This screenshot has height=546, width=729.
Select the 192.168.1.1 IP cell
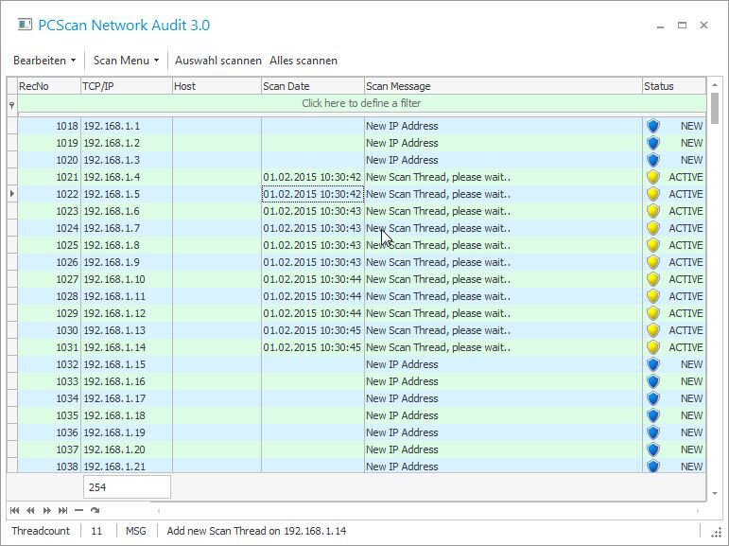(x=127, y=126)
